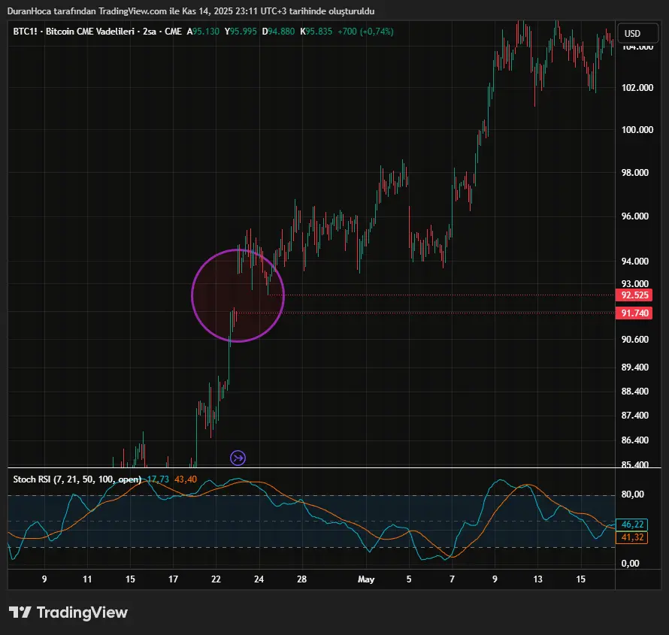Click the 91.740 red price label
This screenshot has width=669, height=635.
[x=631, y=313]
